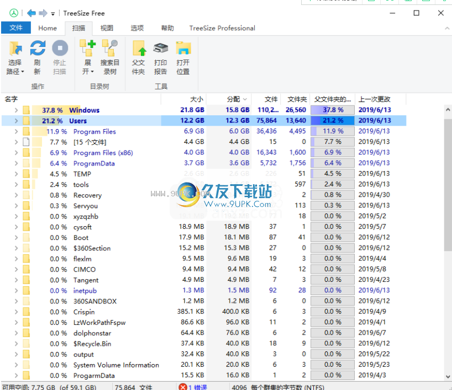Click the 父文件夹 up-folder icon
This screenshot has height=390, width=452.
139,48
